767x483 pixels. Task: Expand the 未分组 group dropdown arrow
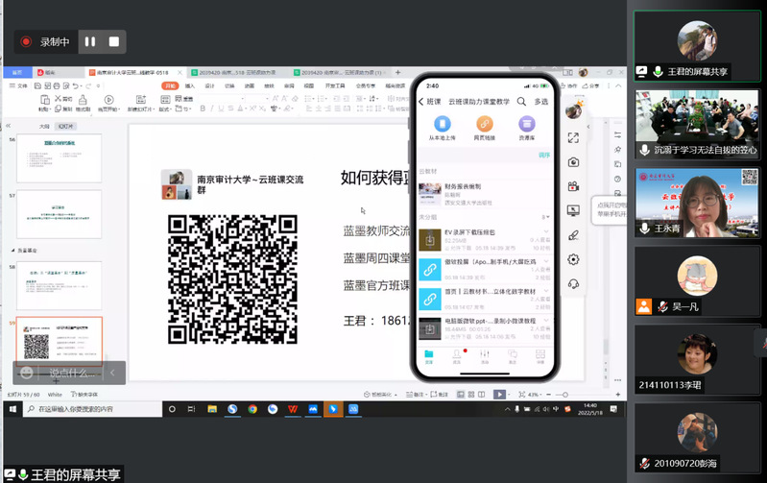(546, 217)
